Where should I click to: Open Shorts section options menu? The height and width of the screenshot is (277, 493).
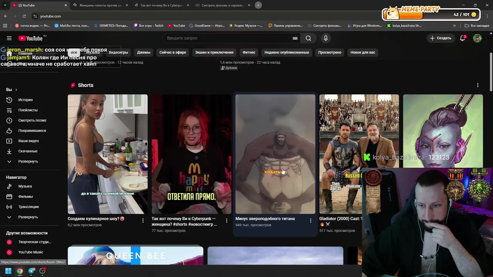(x=478, y=85)
